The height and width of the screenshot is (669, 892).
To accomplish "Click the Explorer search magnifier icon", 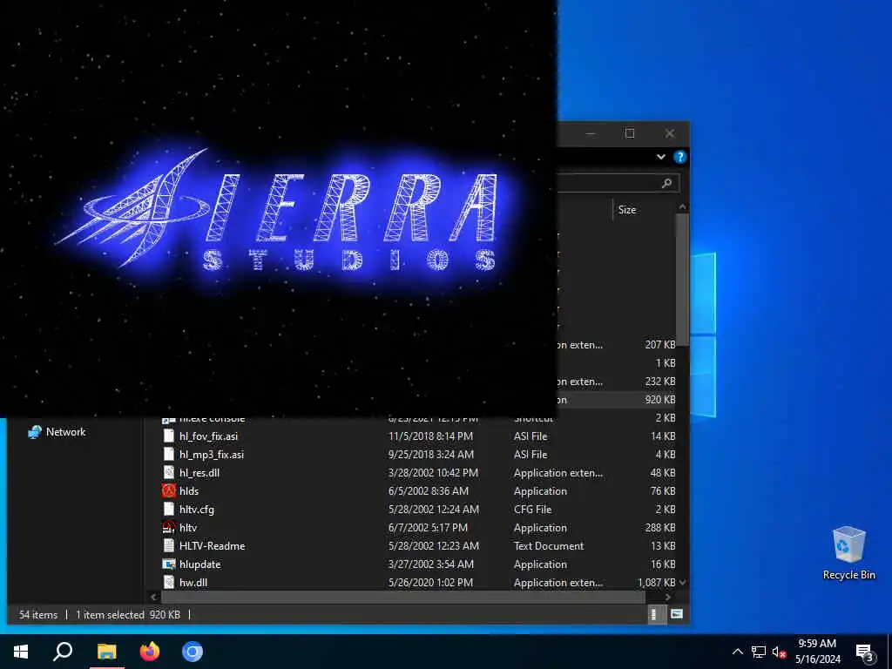I will click(666, 183).
